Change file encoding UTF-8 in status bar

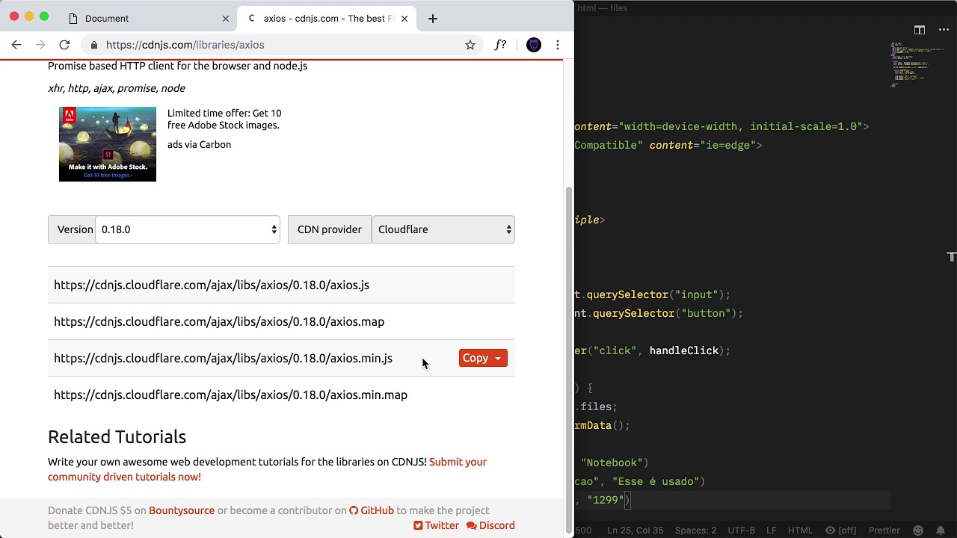(742, 531)
